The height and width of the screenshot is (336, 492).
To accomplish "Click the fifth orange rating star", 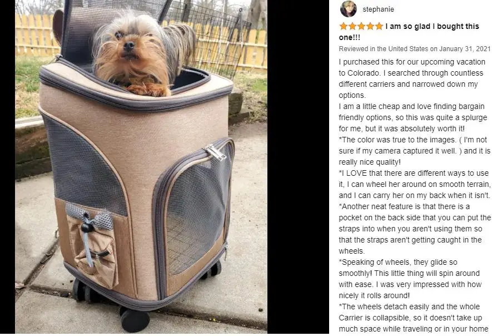I will click(x=379, y=26).
